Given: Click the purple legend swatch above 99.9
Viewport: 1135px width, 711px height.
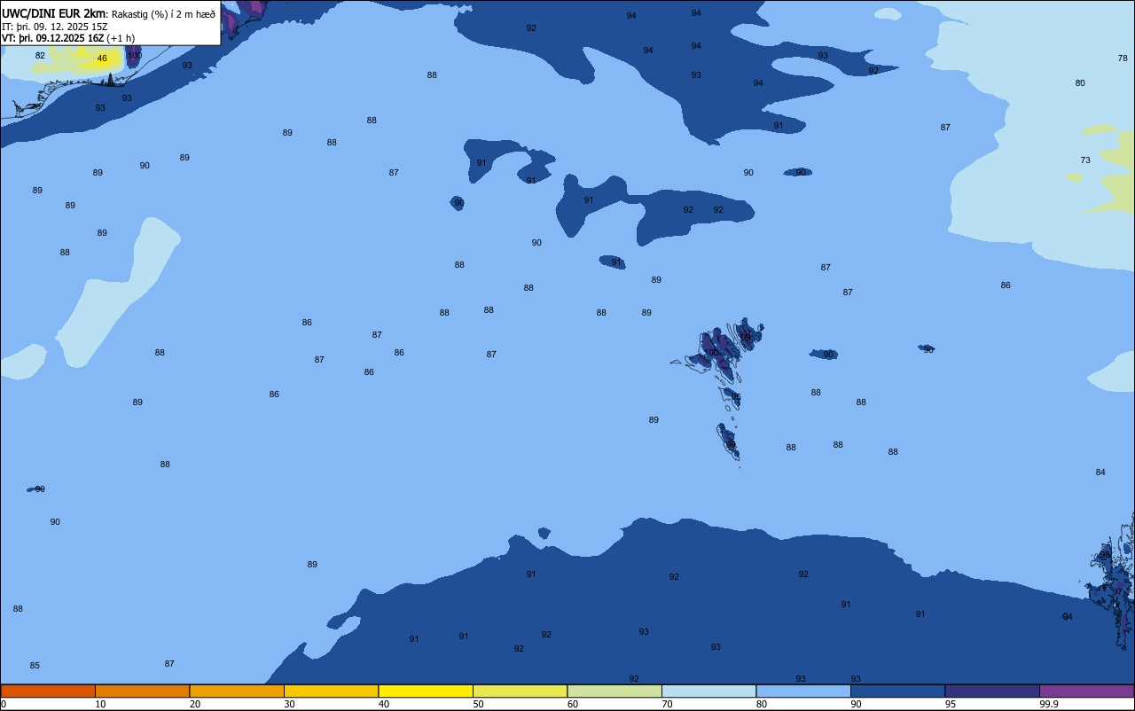Looking at the screenshot, I should point(1086,691).
